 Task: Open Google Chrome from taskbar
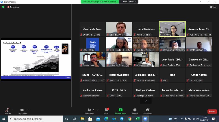pyautogui.click(x=129, y=119)
